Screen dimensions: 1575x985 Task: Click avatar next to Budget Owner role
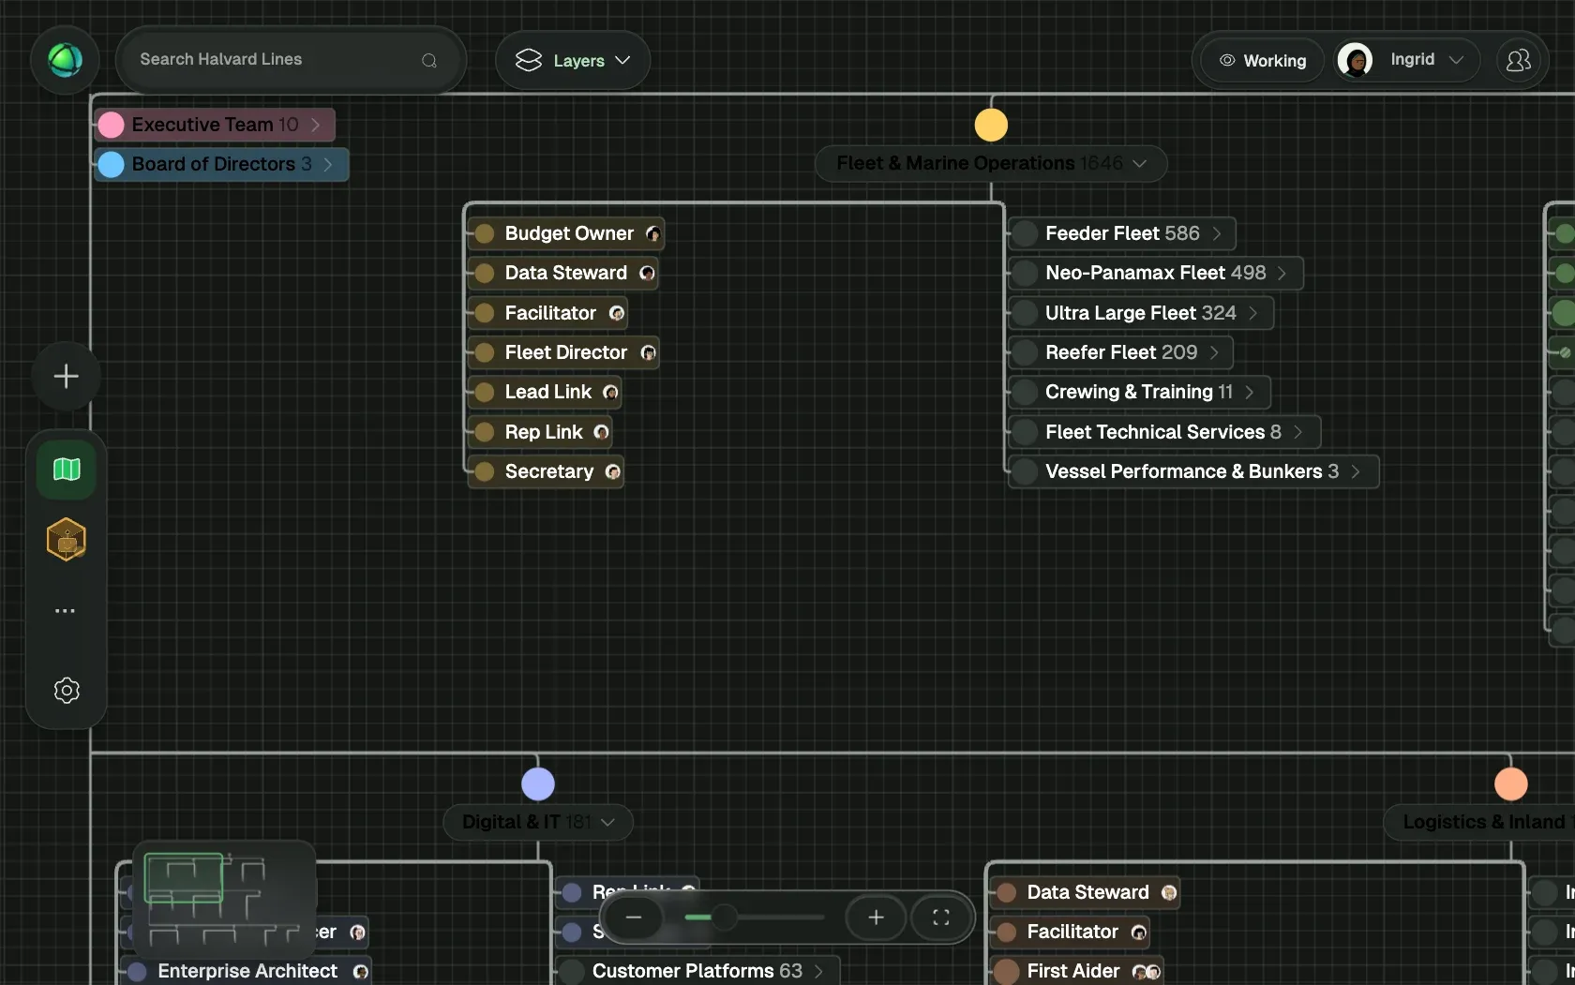tap(652, 233)
